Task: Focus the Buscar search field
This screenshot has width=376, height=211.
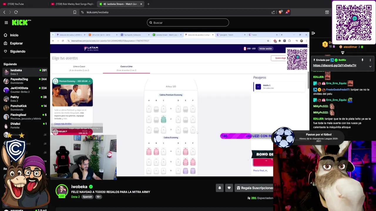Action: coord(188,23)
